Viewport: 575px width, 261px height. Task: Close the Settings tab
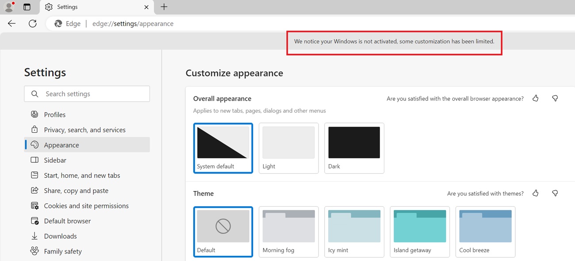[146, 7]
